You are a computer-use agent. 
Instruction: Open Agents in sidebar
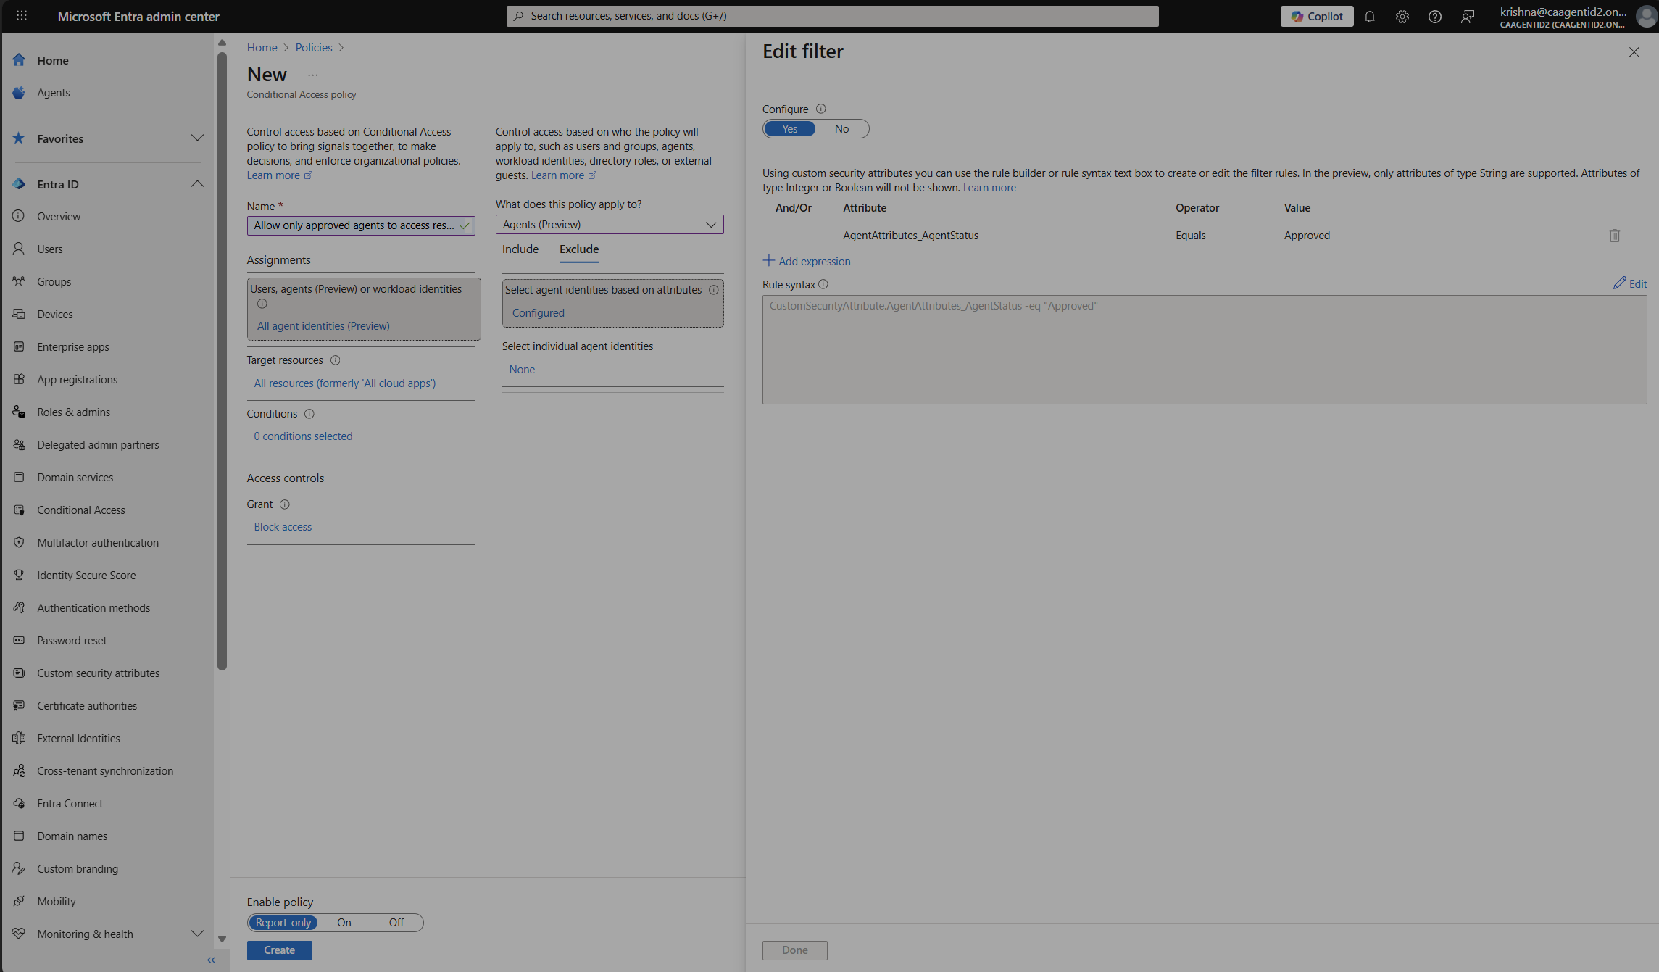coord(53,93)
